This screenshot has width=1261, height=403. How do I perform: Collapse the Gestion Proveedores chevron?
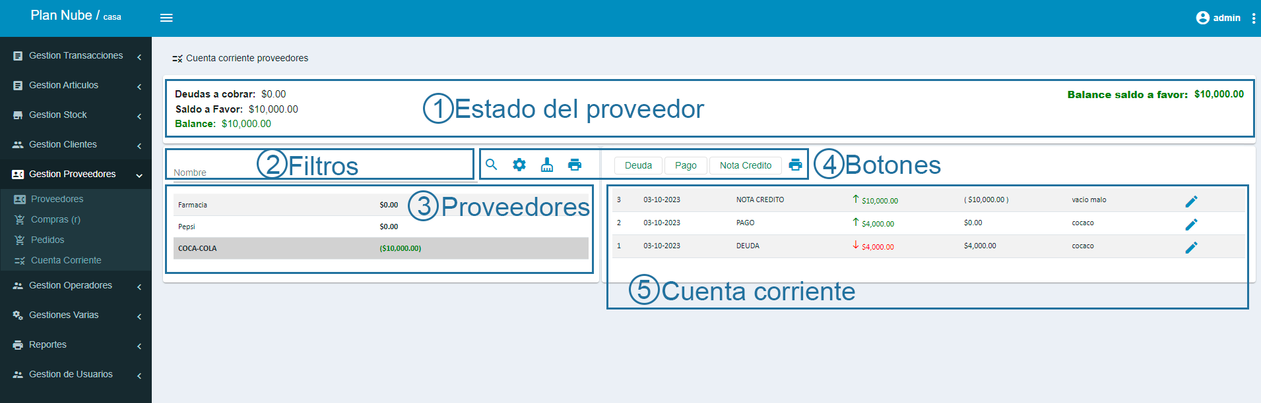click(139, 175)
